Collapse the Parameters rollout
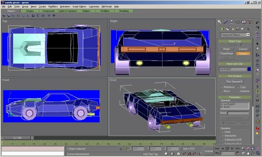 tap(234, 97)
